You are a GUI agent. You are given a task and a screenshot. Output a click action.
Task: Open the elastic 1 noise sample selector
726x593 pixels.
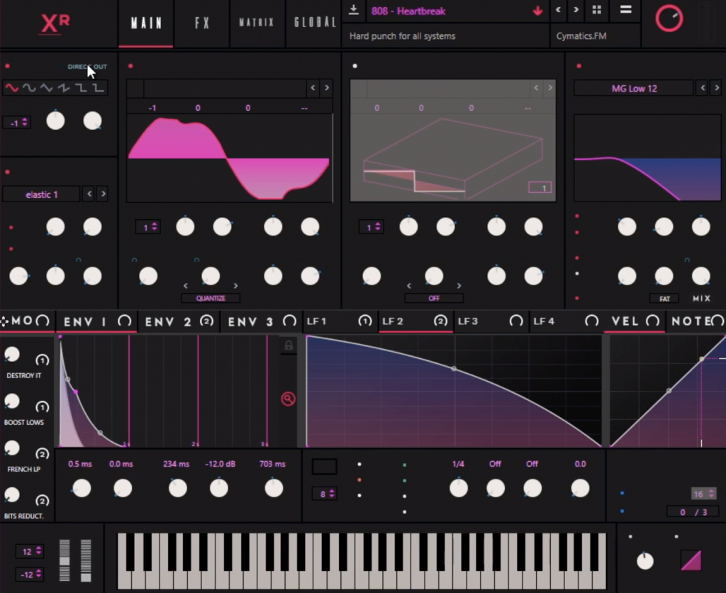41,194
